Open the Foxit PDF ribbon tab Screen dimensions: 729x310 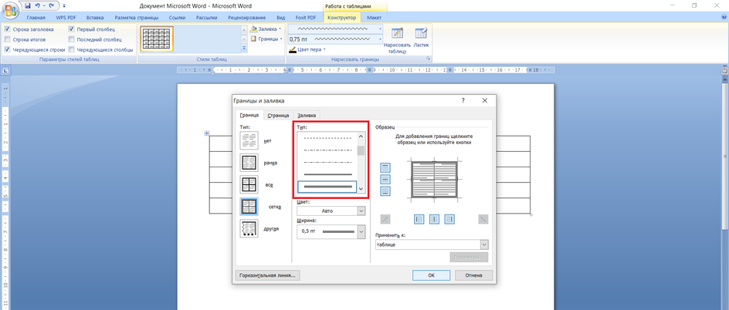pyautogui.click(x=306, y=18)
